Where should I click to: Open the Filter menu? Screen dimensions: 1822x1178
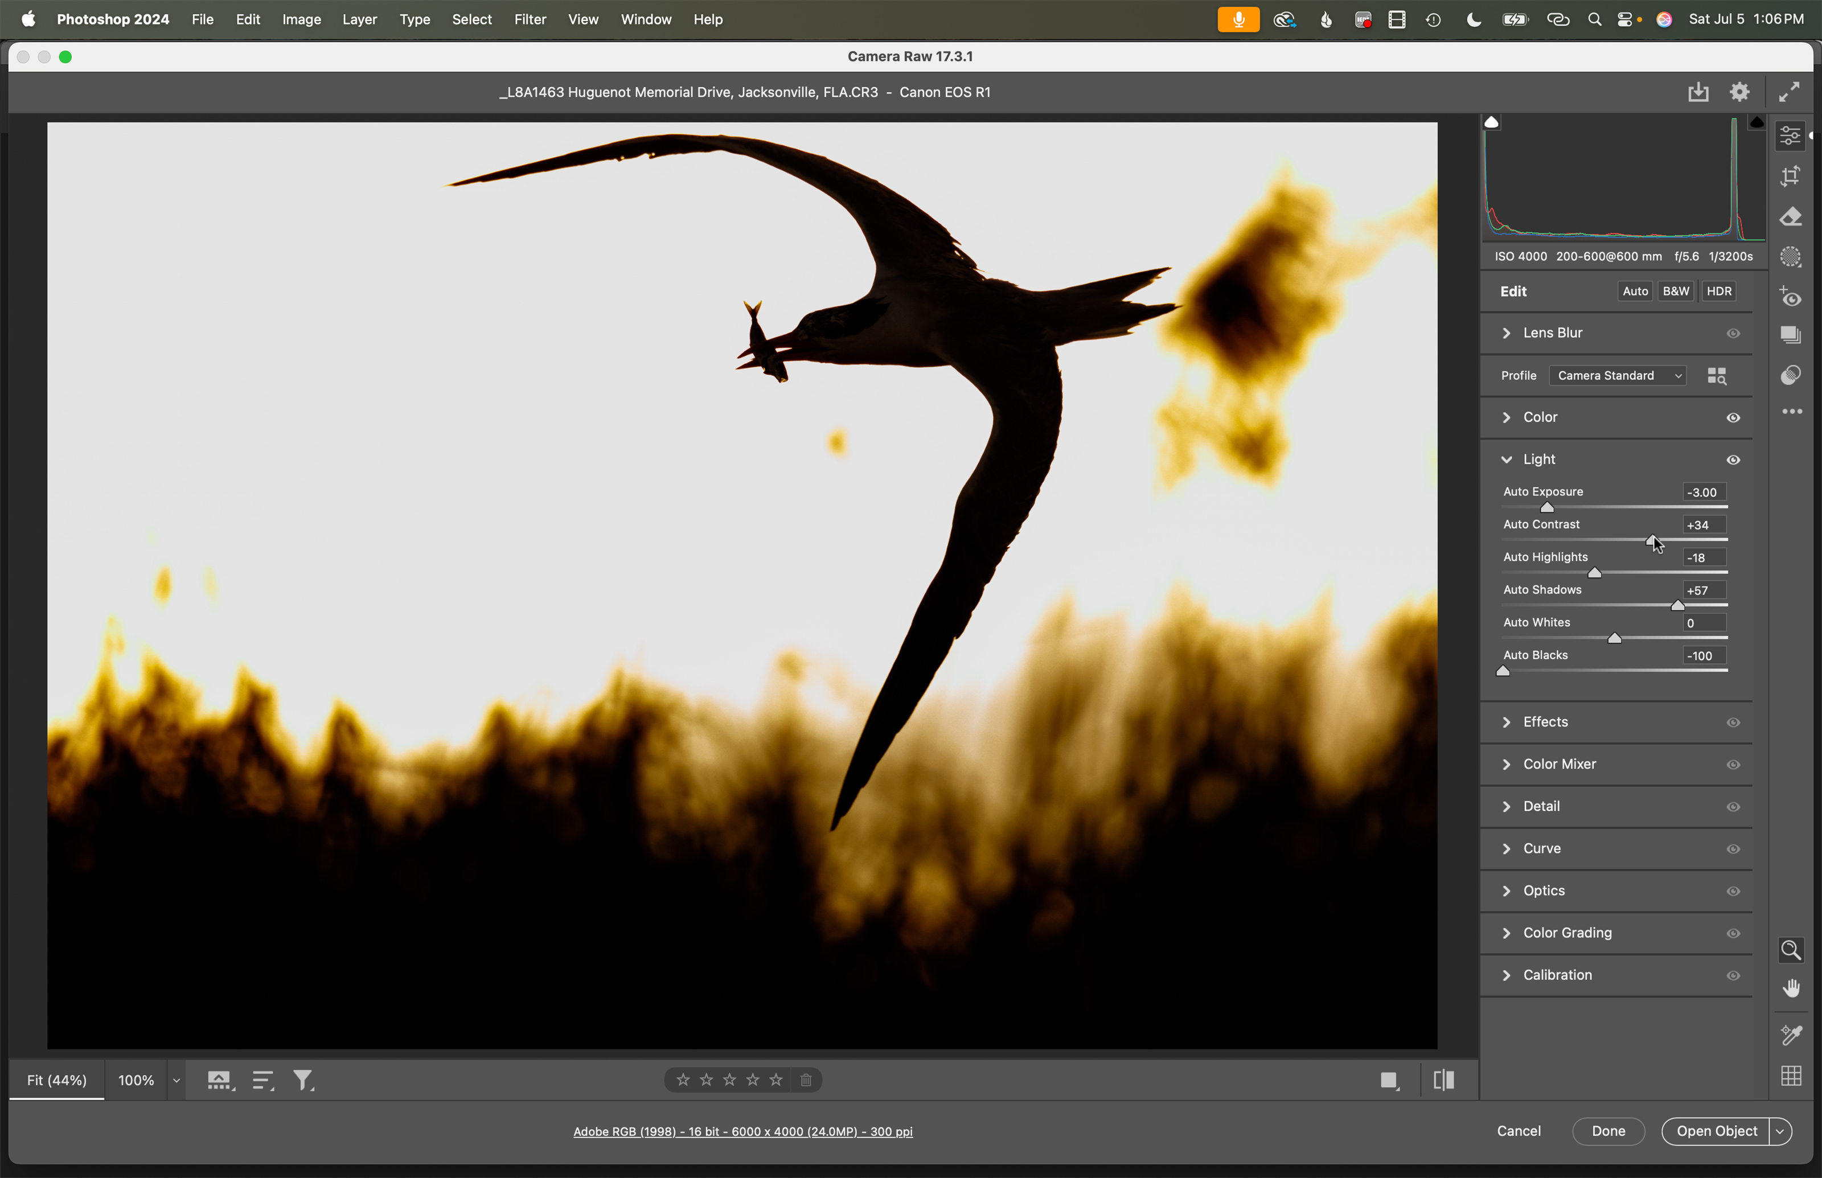click(530, 19)
